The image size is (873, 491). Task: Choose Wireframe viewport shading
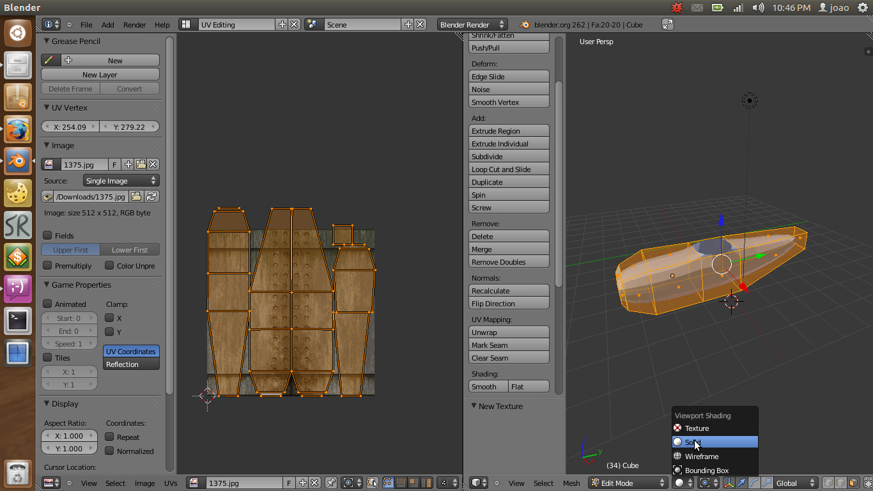click(x=715, y=456)
